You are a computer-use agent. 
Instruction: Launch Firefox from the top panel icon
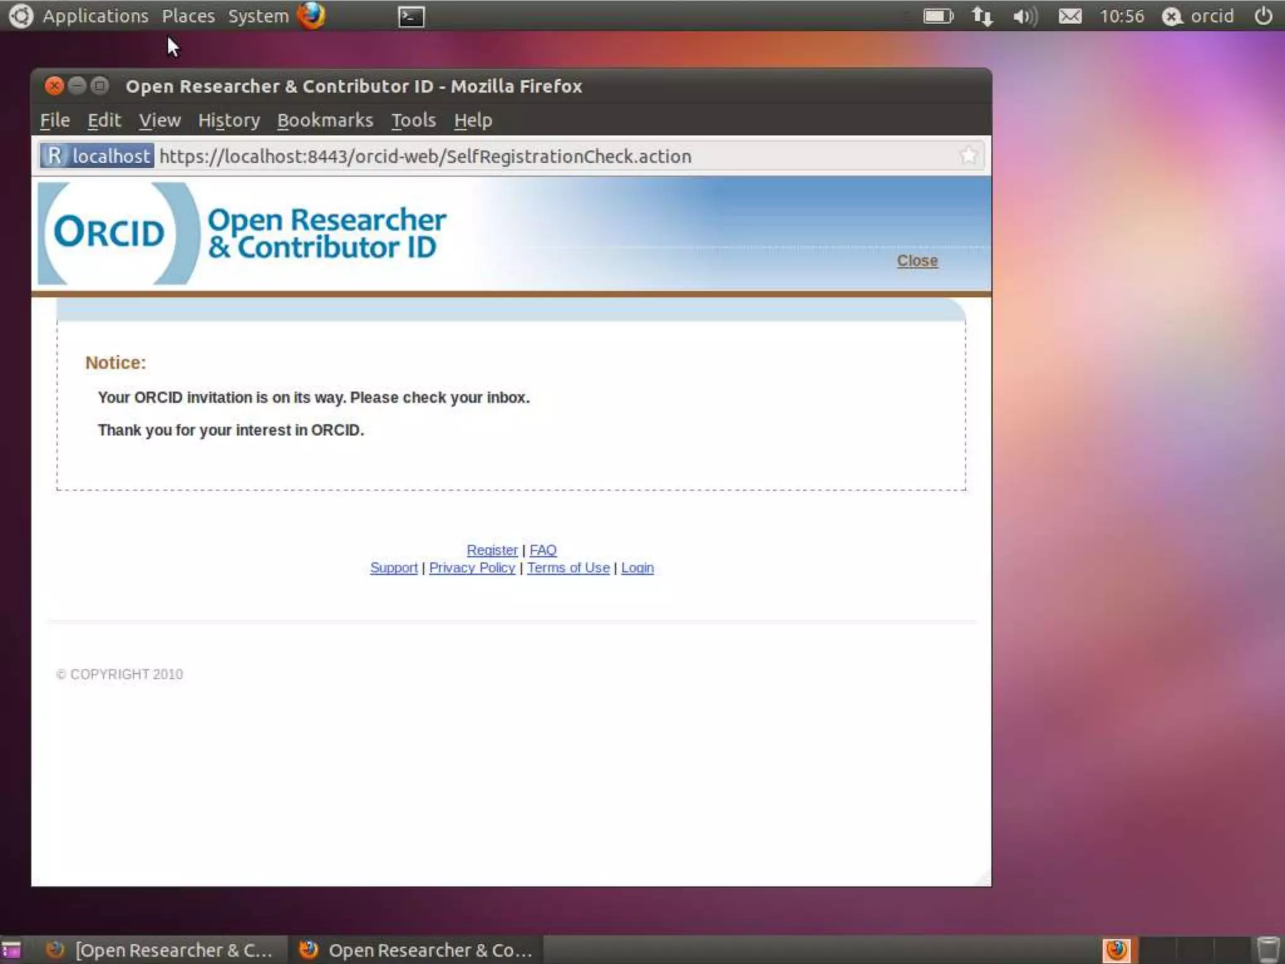pos(311,16)
